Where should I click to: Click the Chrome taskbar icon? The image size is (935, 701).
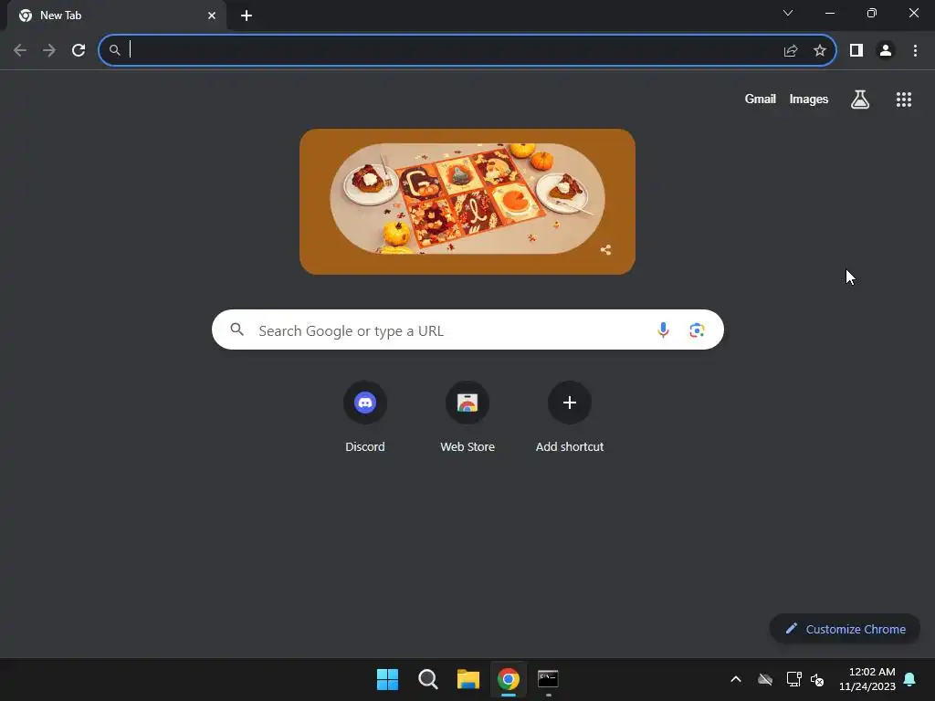(509, 679)
